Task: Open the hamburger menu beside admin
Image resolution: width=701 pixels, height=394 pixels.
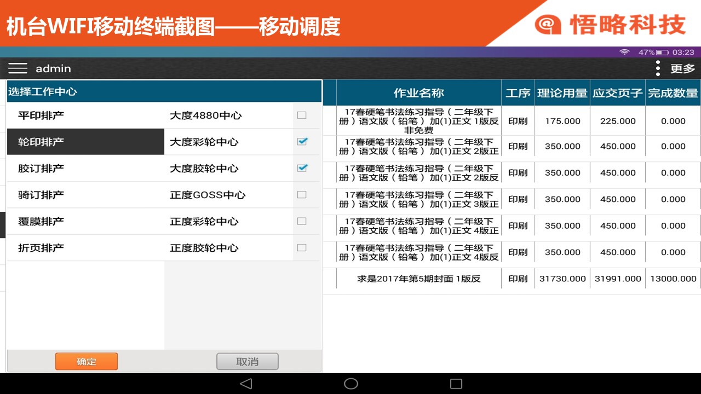Action: point(18,68)
